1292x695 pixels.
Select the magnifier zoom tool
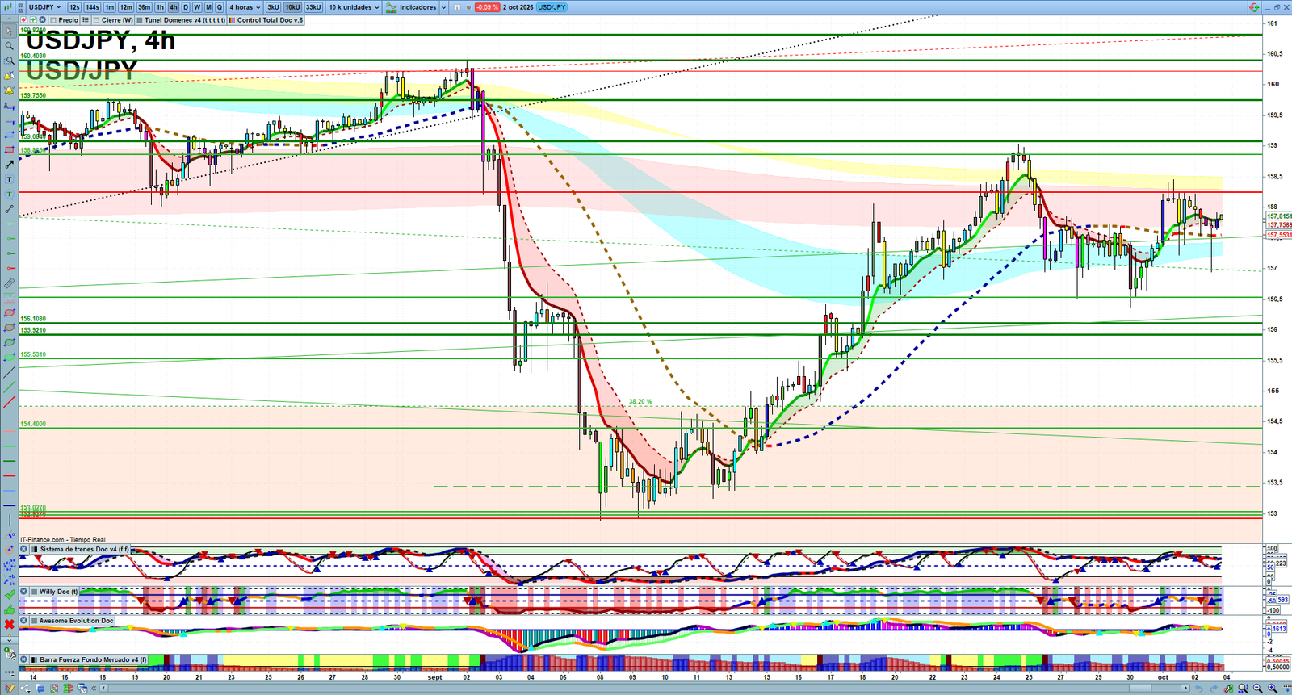[9, 46]
